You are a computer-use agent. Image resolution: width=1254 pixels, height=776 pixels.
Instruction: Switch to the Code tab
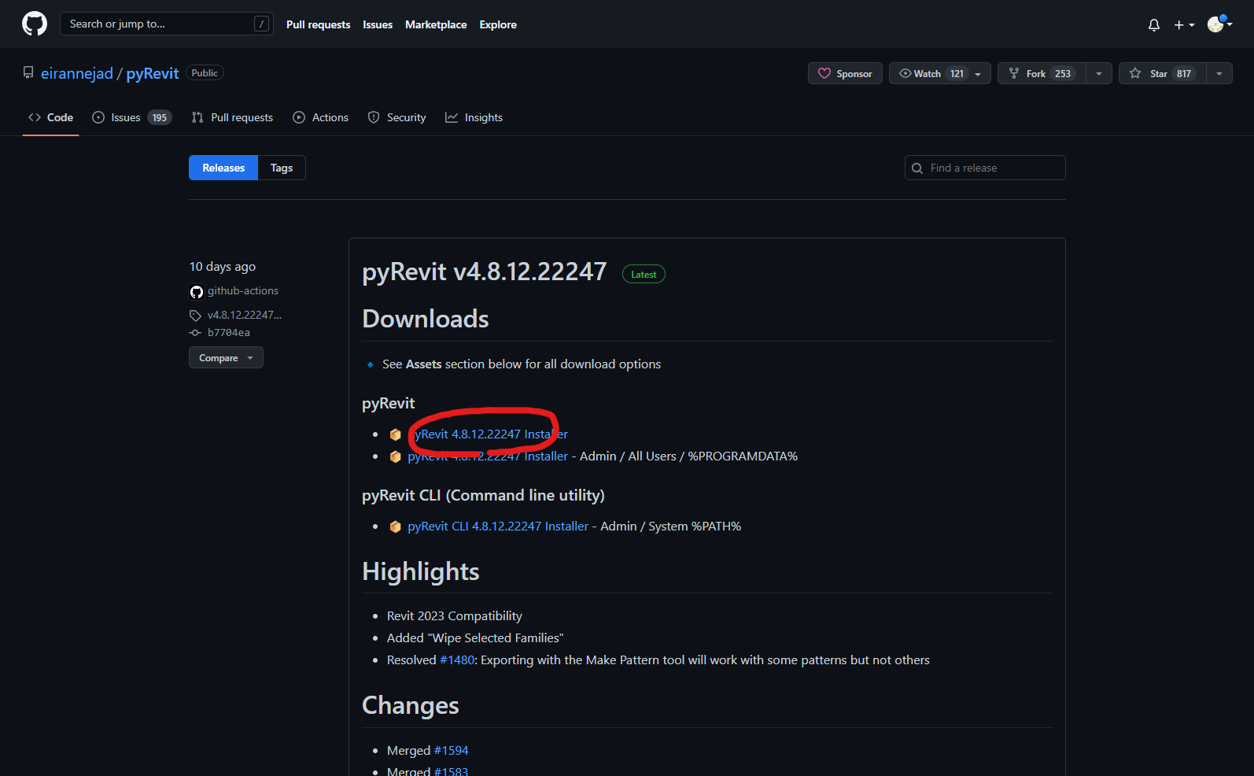(x=50, y=117)
